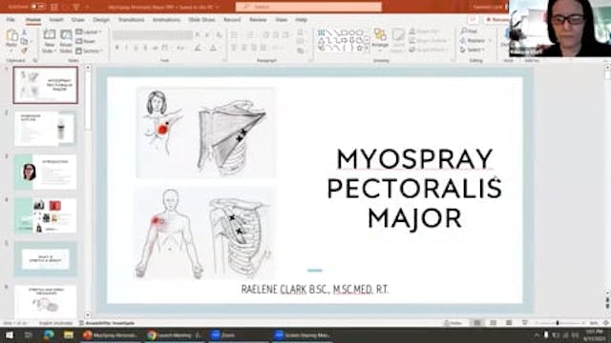The height and width of the screenshot is (343, 611).
Task: Switch to Normal view icon in status bar
Action: coord(477,323)
